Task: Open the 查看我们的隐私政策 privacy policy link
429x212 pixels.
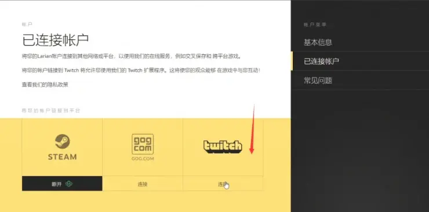Action: pos(45,85)
